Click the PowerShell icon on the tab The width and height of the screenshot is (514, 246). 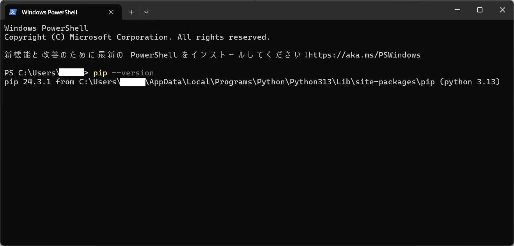coord(13,12)
